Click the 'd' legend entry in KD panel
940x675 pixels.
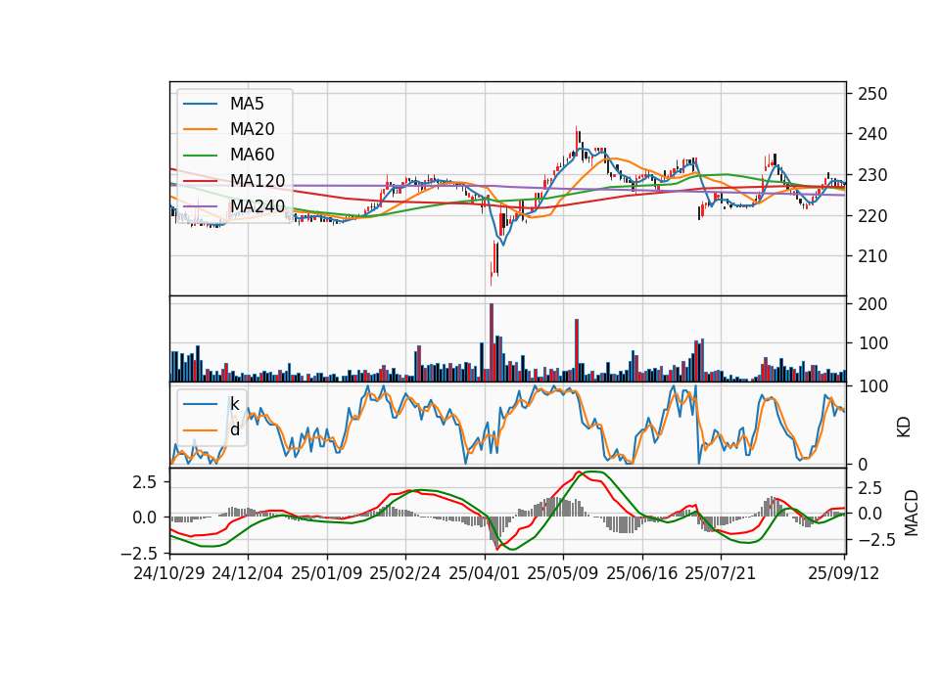pyautogui.click(x=234, y=429)
